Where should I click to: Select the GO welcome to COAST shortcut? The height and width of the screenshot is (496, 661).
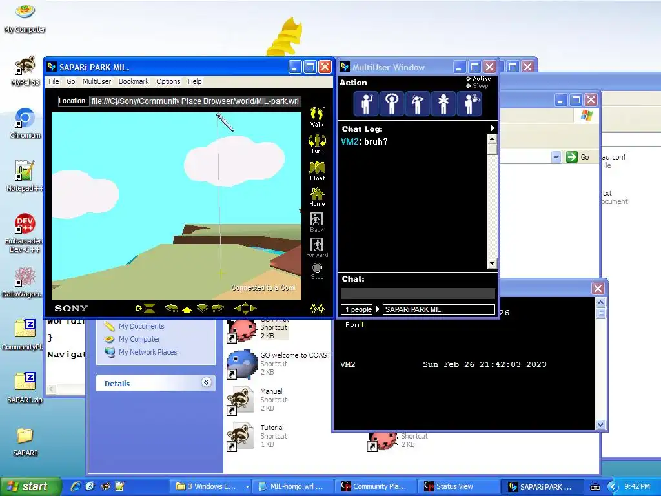279,363
